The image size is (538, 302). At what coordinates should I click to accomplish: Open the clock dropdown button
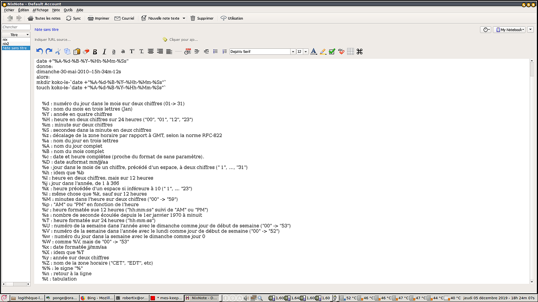pyautogui.click(x=485, y=29)
